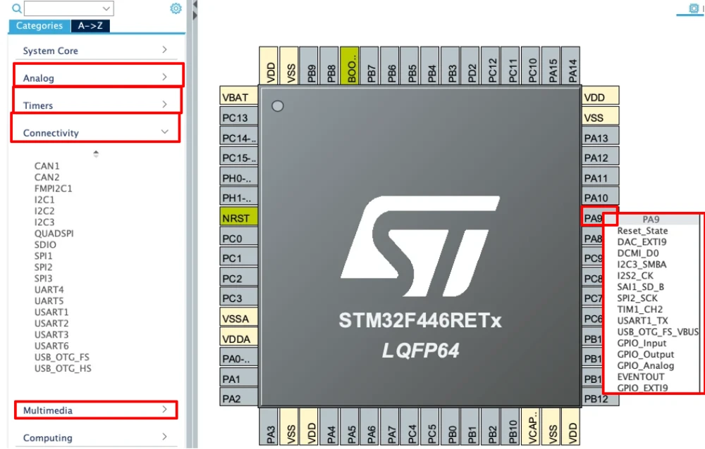Expand the Computing category
Screen dimensions: 705x449
point(95,437)
